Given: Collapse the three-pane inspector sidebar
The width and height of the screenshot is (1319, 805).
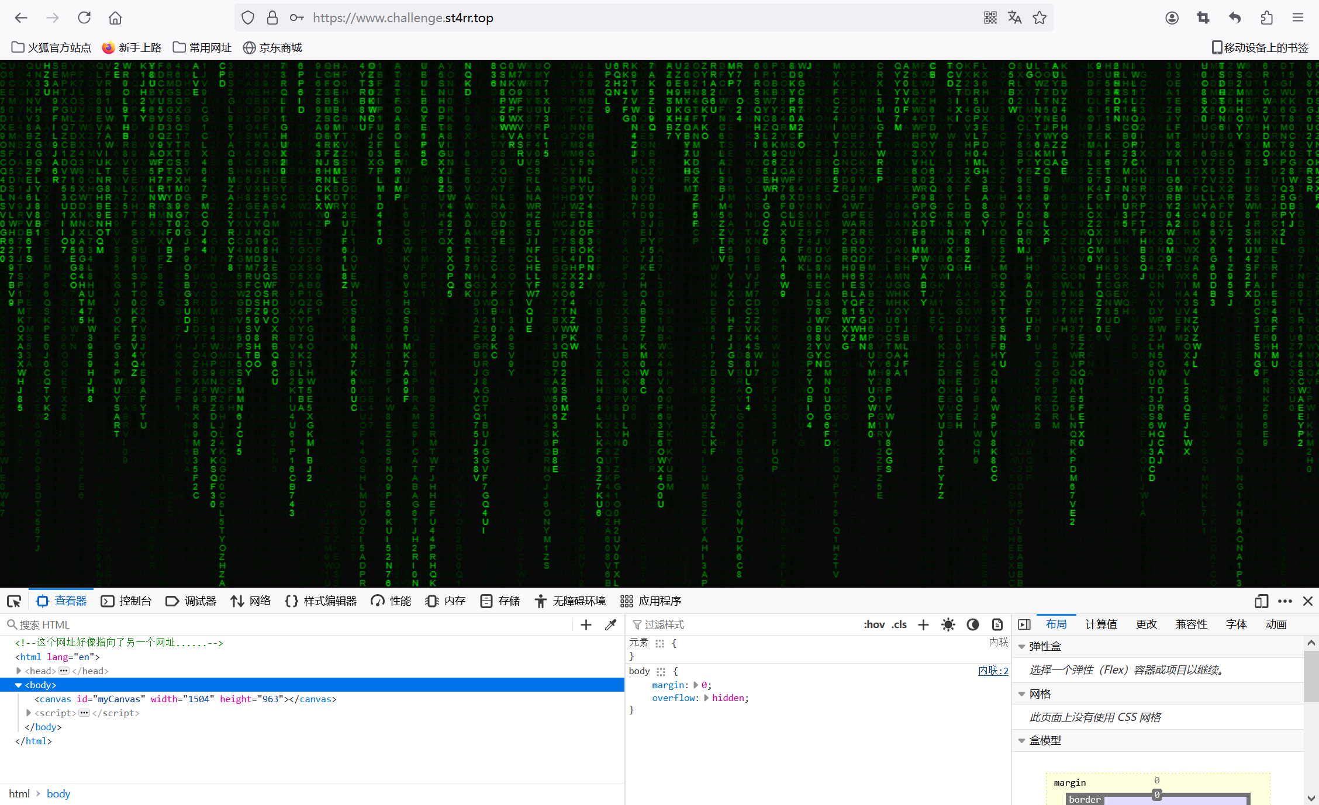Looking at the screenshot, I should (x=1024, y=625).
